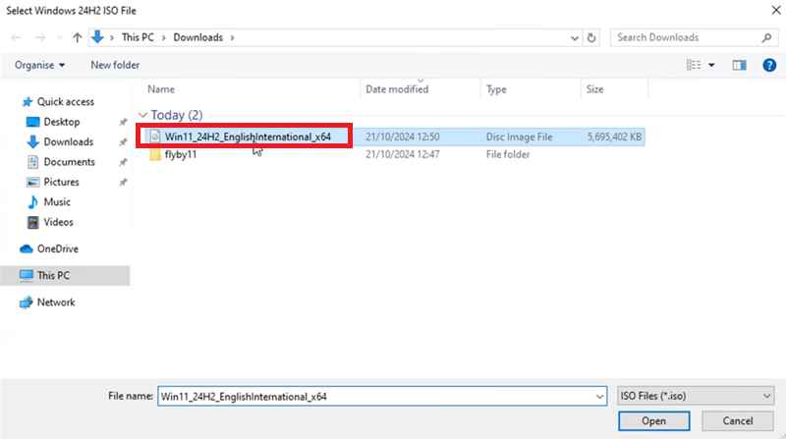Click the flyby11 folder icon

pos(155,154)
